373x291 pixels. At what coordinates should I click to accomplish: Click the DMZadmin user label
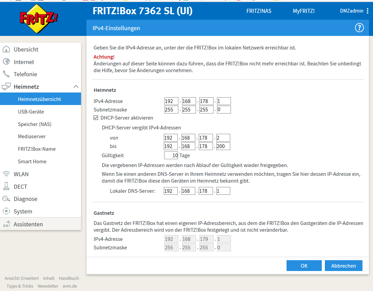click(x=352, y=11)
